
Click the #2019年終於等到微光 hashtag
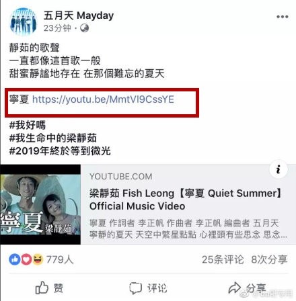click(60, 150)
